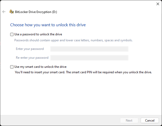Image resolution: width=162 pixels, height=126 pixels.
Task: Click the password requirements hint text
Action: point(73,40)
